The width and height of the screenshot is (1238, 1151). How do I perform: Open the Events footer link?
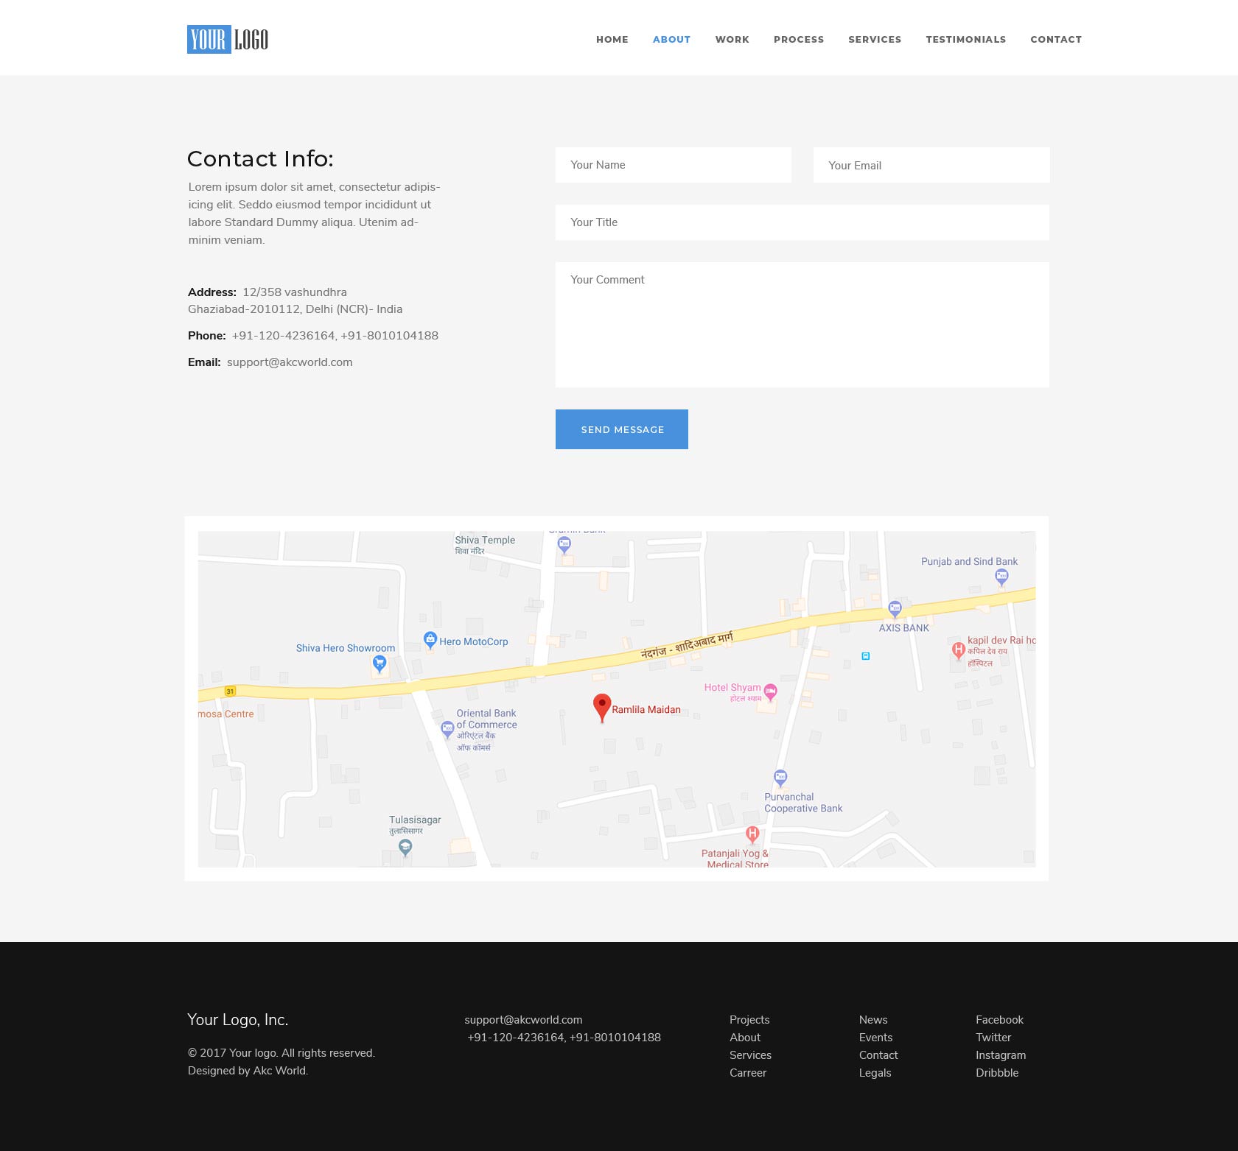(x=875, y=1038)
